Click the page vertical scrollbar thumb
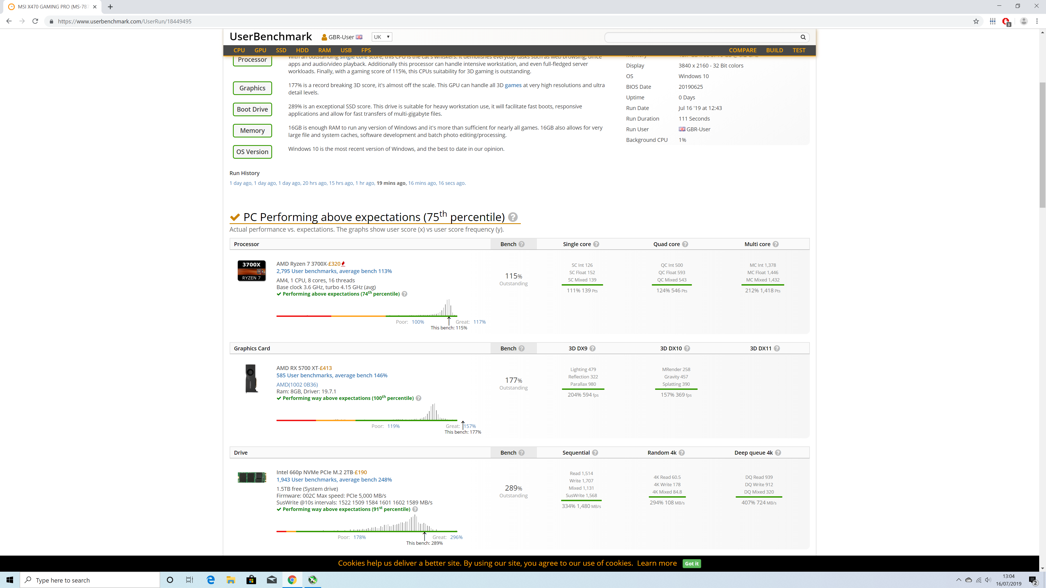This screenshot has width=1046, height=588. pyautogui.click(x=1042, y=145)
